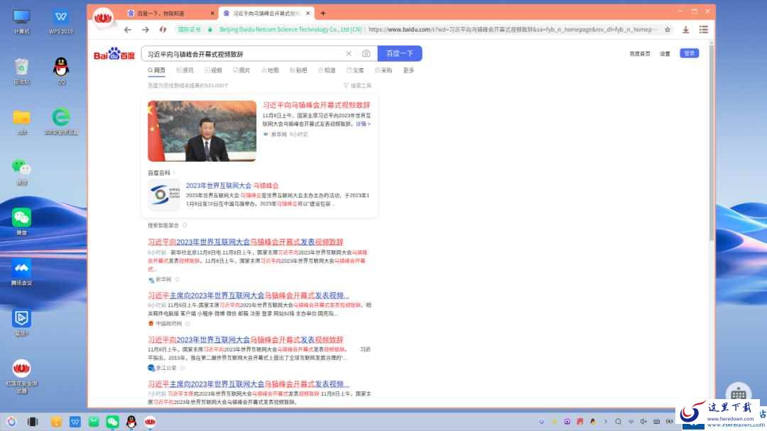The image size is (767, 431).
Task: Select the 网页 search category
Action: pos(156,71)
